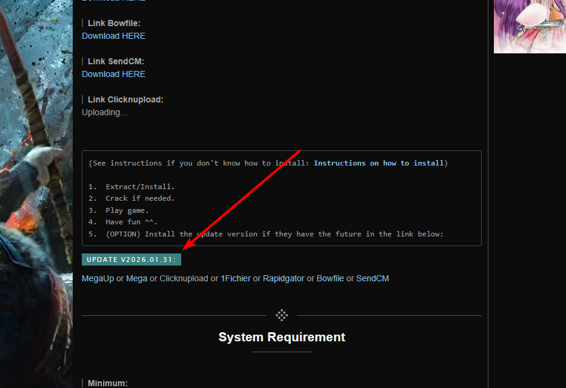Click the Link Clicknupload heading
The image size is (566, 388).
[x=125, y=99]
